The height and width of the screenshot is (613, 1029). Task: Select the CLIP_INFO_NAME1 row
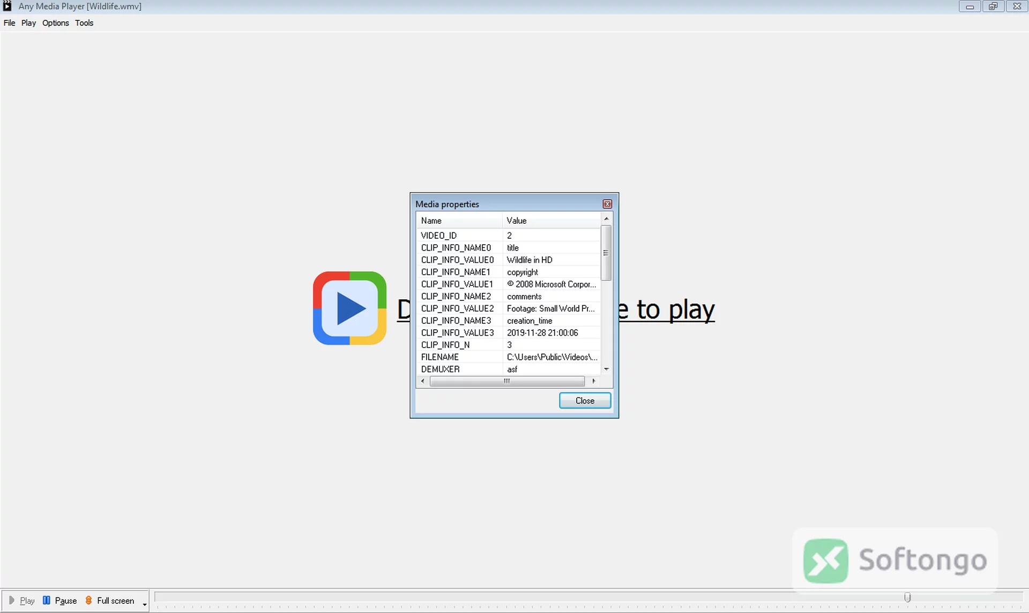tap(509, 272)
